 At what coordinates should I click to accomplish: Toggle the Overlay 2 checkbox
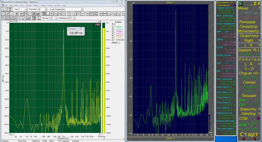pyautogui.click(x=115, y=29)
